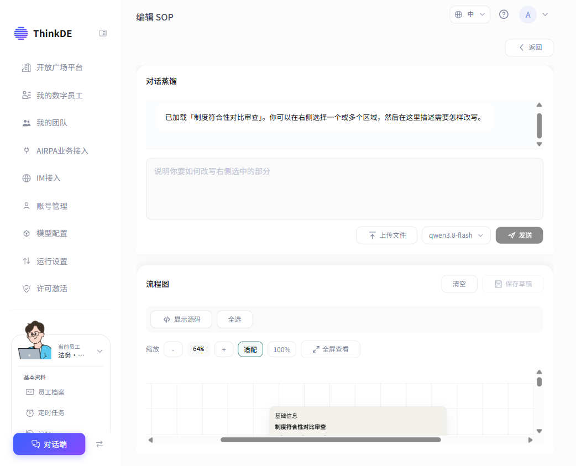This screenshot has width=576, height=466.
Task: Click the 对话端 chat button
Action: [49, 444]
